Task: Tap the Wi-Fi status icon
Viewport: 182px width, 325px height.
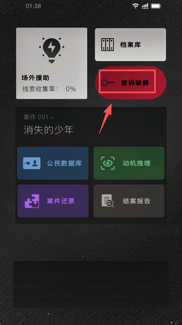Action: (x=135, y=6)
